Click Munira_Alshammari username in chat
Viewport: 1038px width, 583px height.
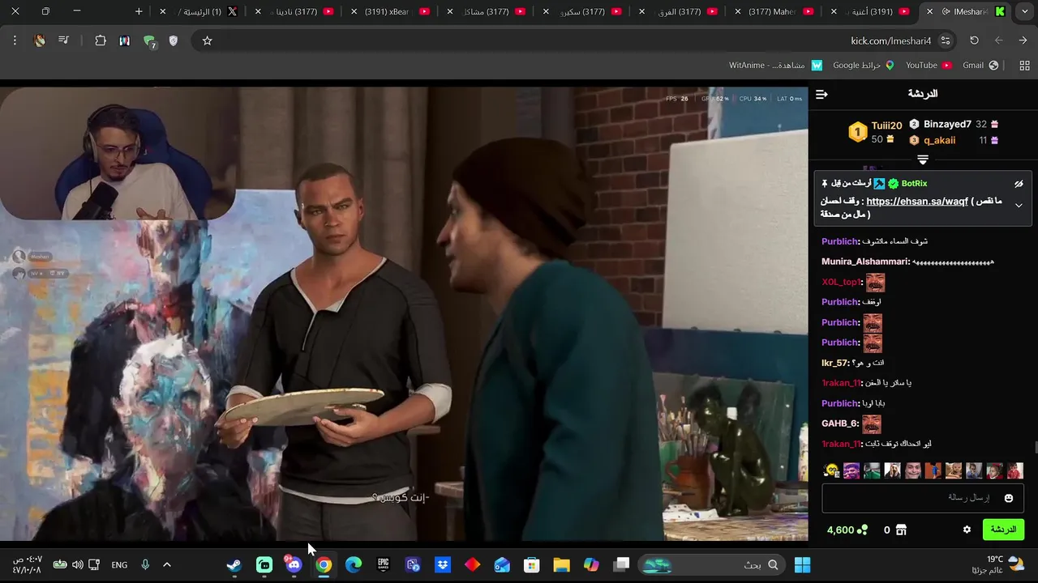tap(865, 262)
